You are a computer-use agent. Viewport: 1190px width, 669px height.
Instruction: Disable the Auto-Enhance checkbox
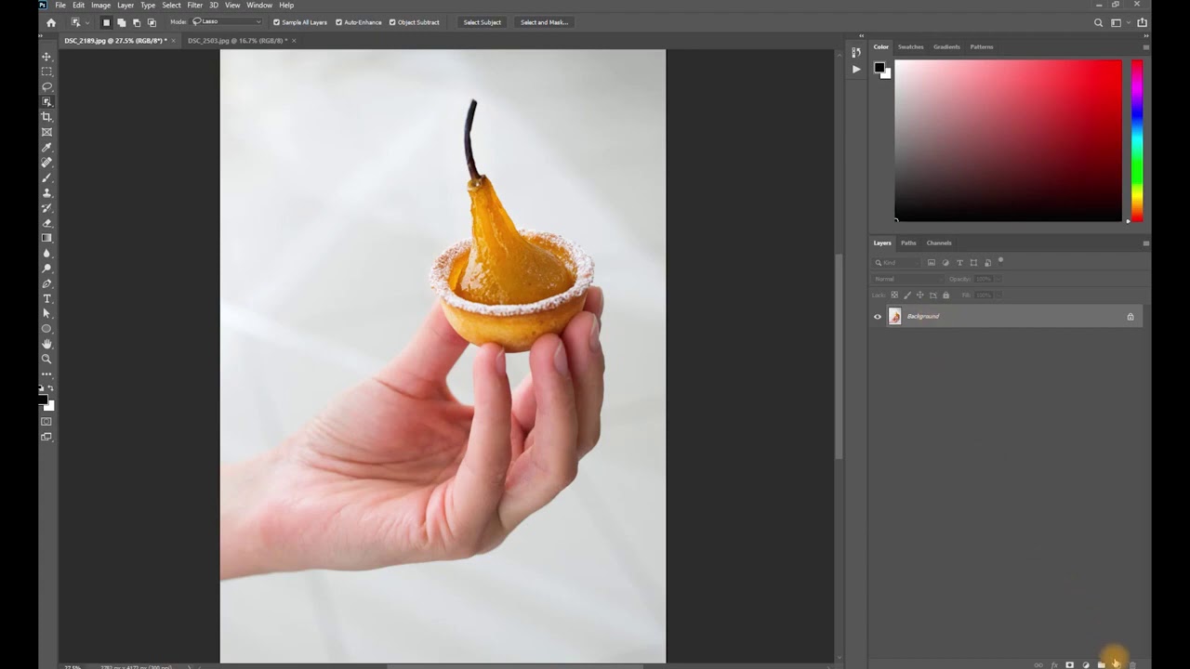(x=338, y=22)
